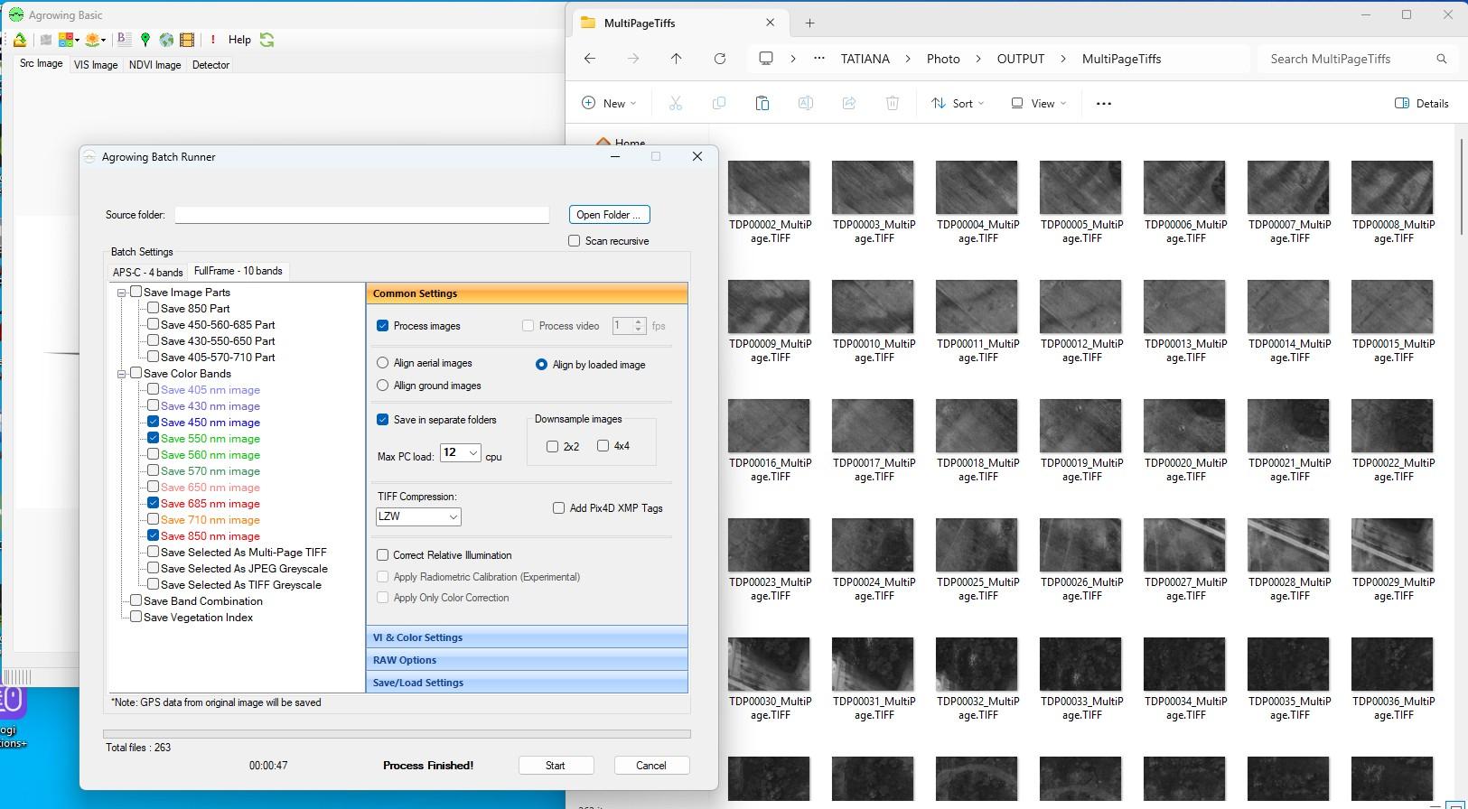Refresh the MultiPageTiffs folder view

pos(720,59)
